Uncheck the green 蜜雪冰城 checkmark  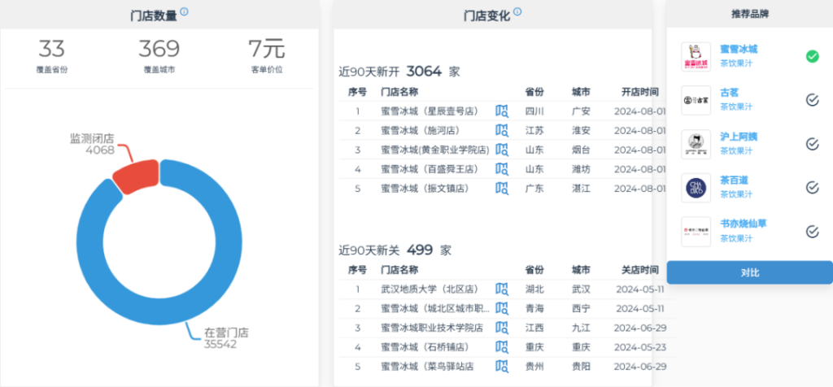pyautogui.click(x=813, y=56)
